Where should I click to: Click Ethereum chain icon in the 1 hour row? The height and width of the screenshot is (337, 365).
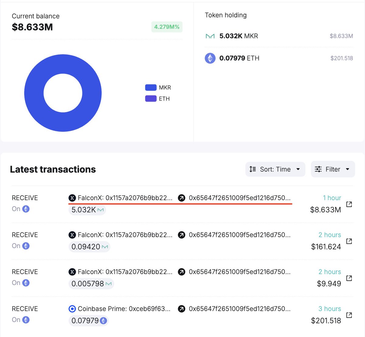(x=26, y=209)
